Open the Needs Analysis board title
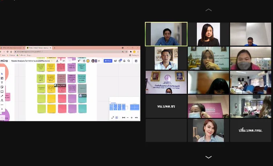This screenshot has height=166, width=273. pos(30,61)
